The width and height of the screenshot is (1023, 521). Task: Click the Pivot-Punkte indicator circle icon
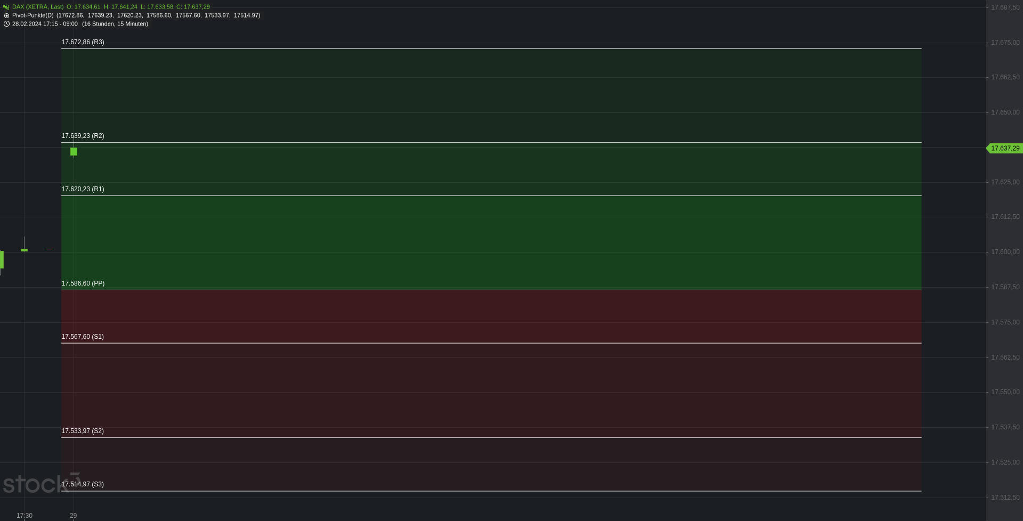coord(6,15)
